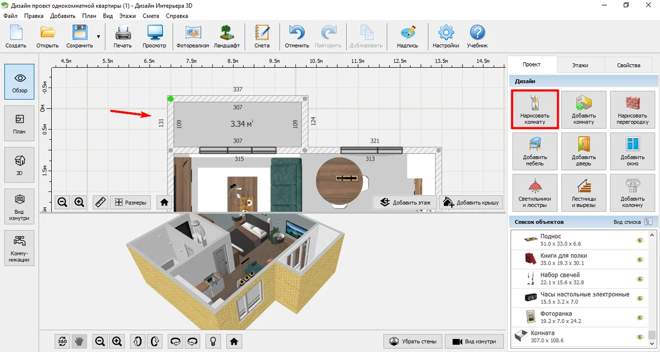Screen dimensions: 660x352
Task: Select the hand pan tool
Action: click(x=79, y=342)
